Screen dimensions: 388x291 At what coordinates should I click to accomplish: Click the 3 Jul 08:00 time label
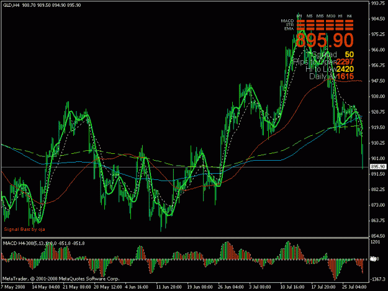(260, 287)
